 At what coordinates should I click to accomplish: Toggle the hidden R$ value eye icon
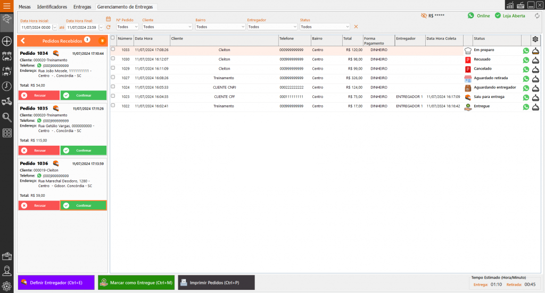click(x=424, y=16)
